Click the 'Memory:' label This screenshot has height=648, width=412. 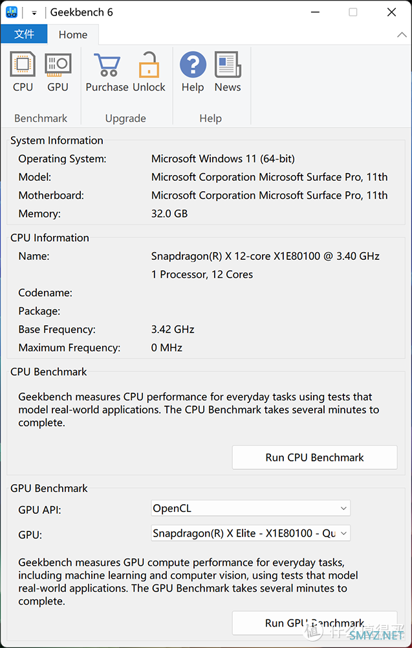pos(39,214)
